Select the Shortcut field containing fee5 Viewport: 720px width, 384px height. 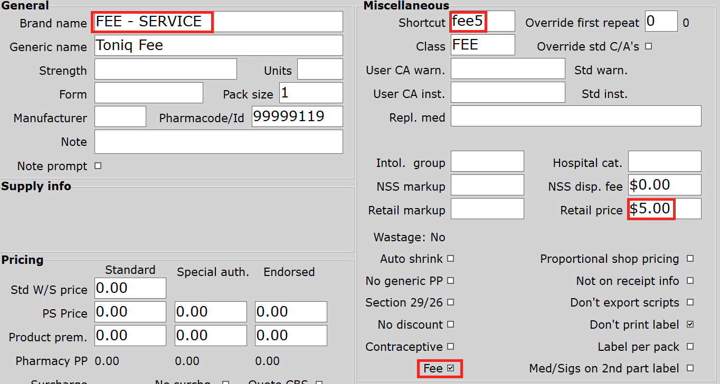point(482,22)
